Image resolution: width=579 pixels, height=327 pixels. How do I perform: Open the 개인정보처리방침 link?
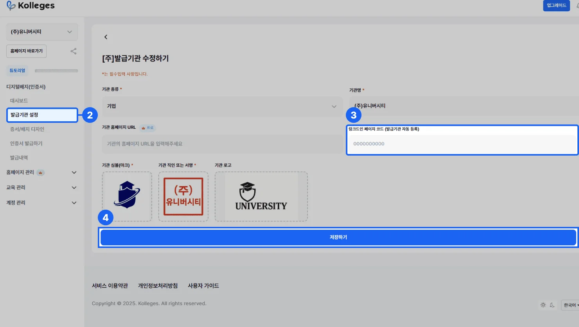pos(158,286)
